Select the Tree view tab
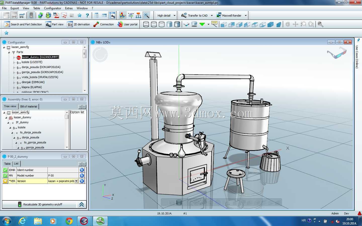The image size is (362, 226). point(10,106)
